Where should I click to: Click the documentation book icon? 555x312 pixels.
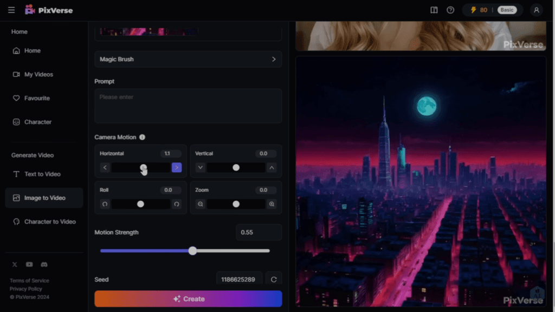tap(434, 9)
